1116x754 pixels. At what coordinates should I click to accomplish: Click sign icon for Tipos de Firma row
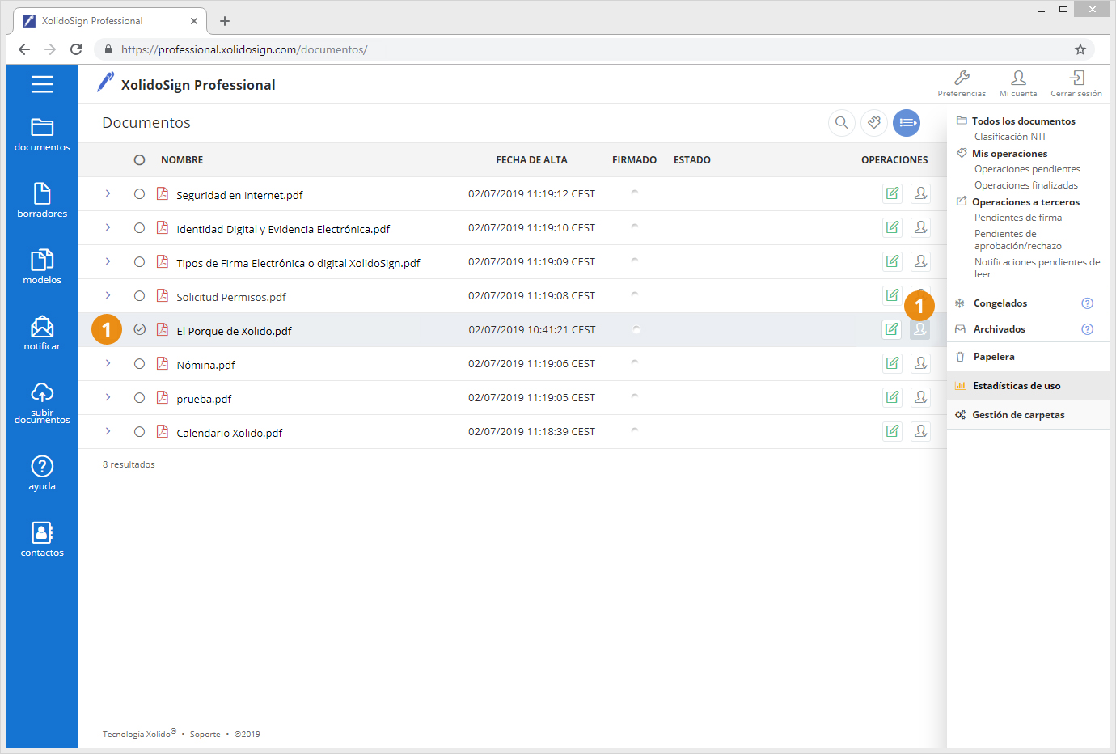coord(892,261)
